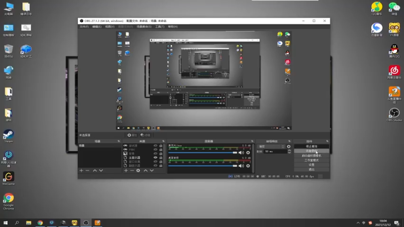Open Windows Start menu on taskbar
This screenshot has width=404, height=227.
[6, 223]
